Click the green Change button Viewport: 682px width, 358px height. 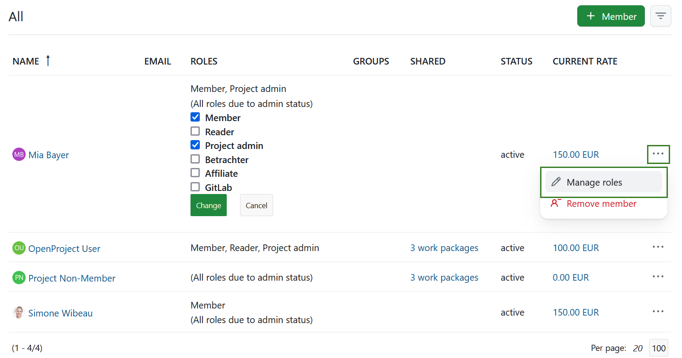pos(208,205)
